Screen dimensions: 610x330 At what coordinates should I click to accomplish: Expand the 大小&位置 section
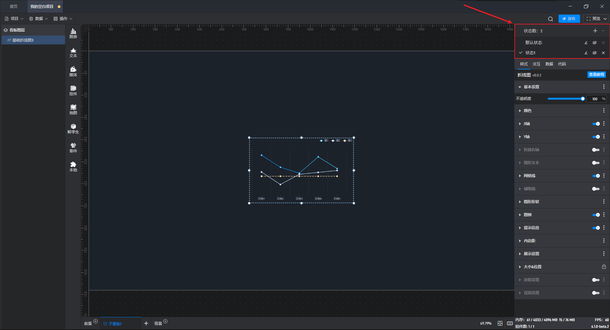[x=520, y=267]
